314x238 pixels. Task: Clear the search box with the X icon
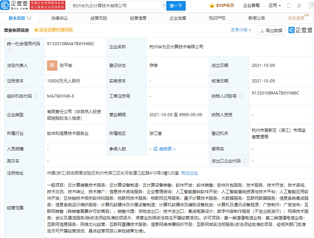click(x=164, y=6)
